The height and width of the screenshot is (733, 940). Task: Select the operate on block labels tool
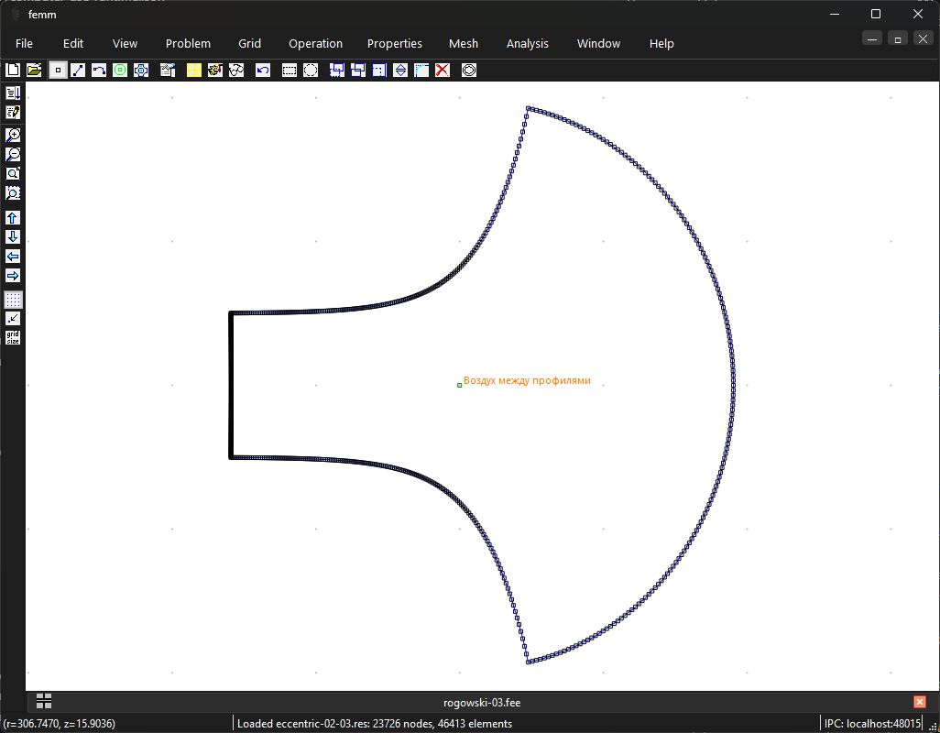point(120,71)
